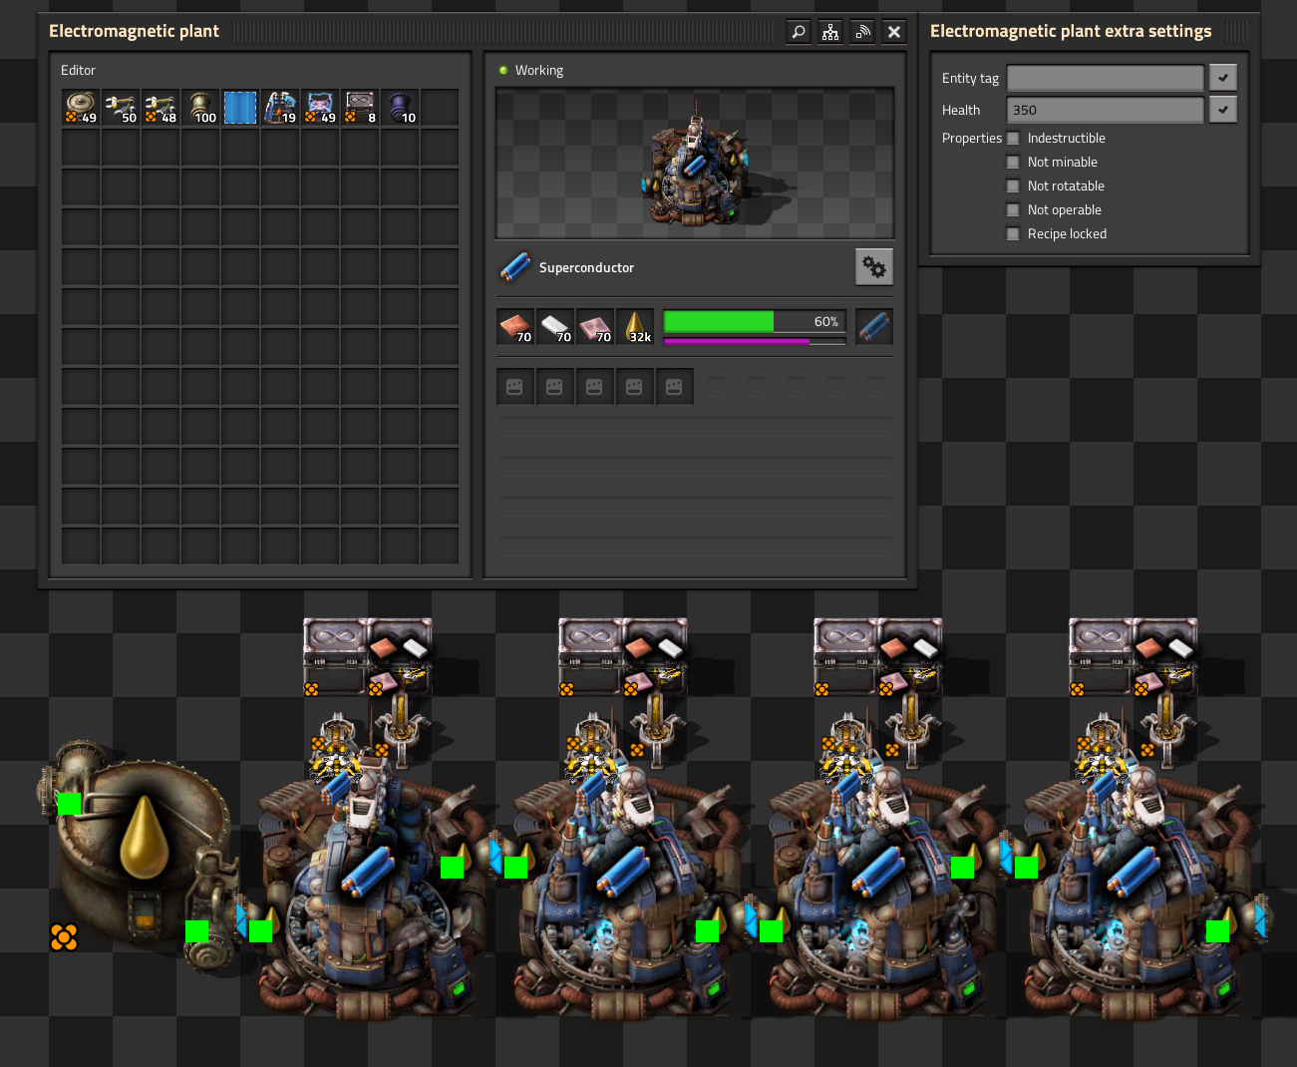The height and width of the screenshot is (1067, 1297).
Task: Confirm the Entity tag with checkmark button
Action: (1223, 78)
